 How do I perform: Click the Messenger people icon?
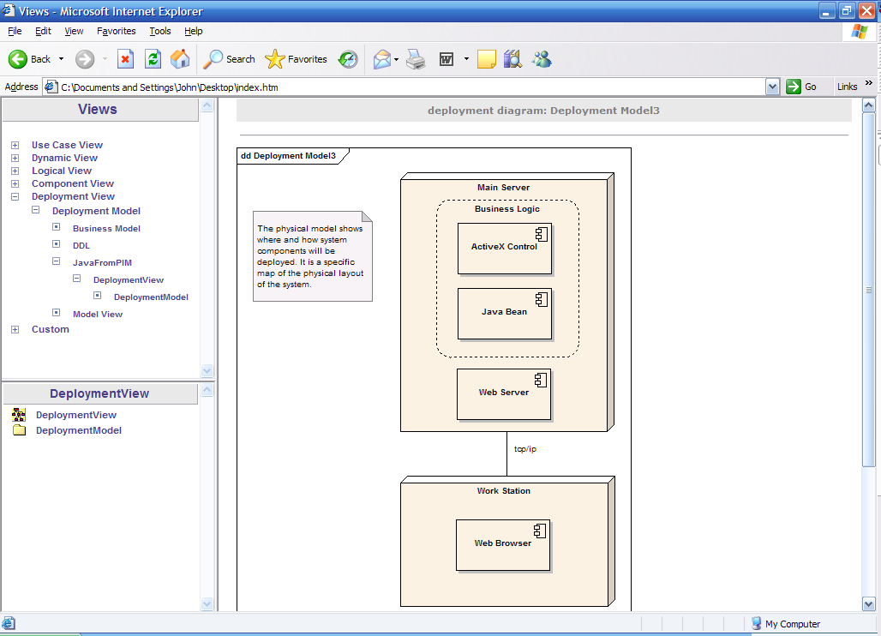(x=542, y=59)
